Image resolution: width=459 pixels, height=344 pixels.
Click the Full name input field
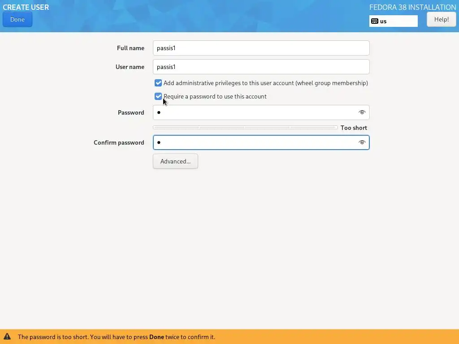[261, 48]
